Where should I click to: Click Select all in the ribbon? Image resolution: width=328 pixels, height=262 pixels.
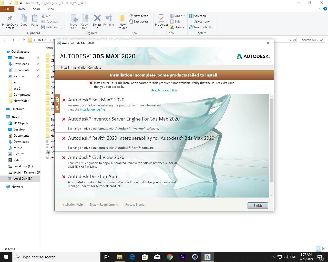[x=198, y=16]
